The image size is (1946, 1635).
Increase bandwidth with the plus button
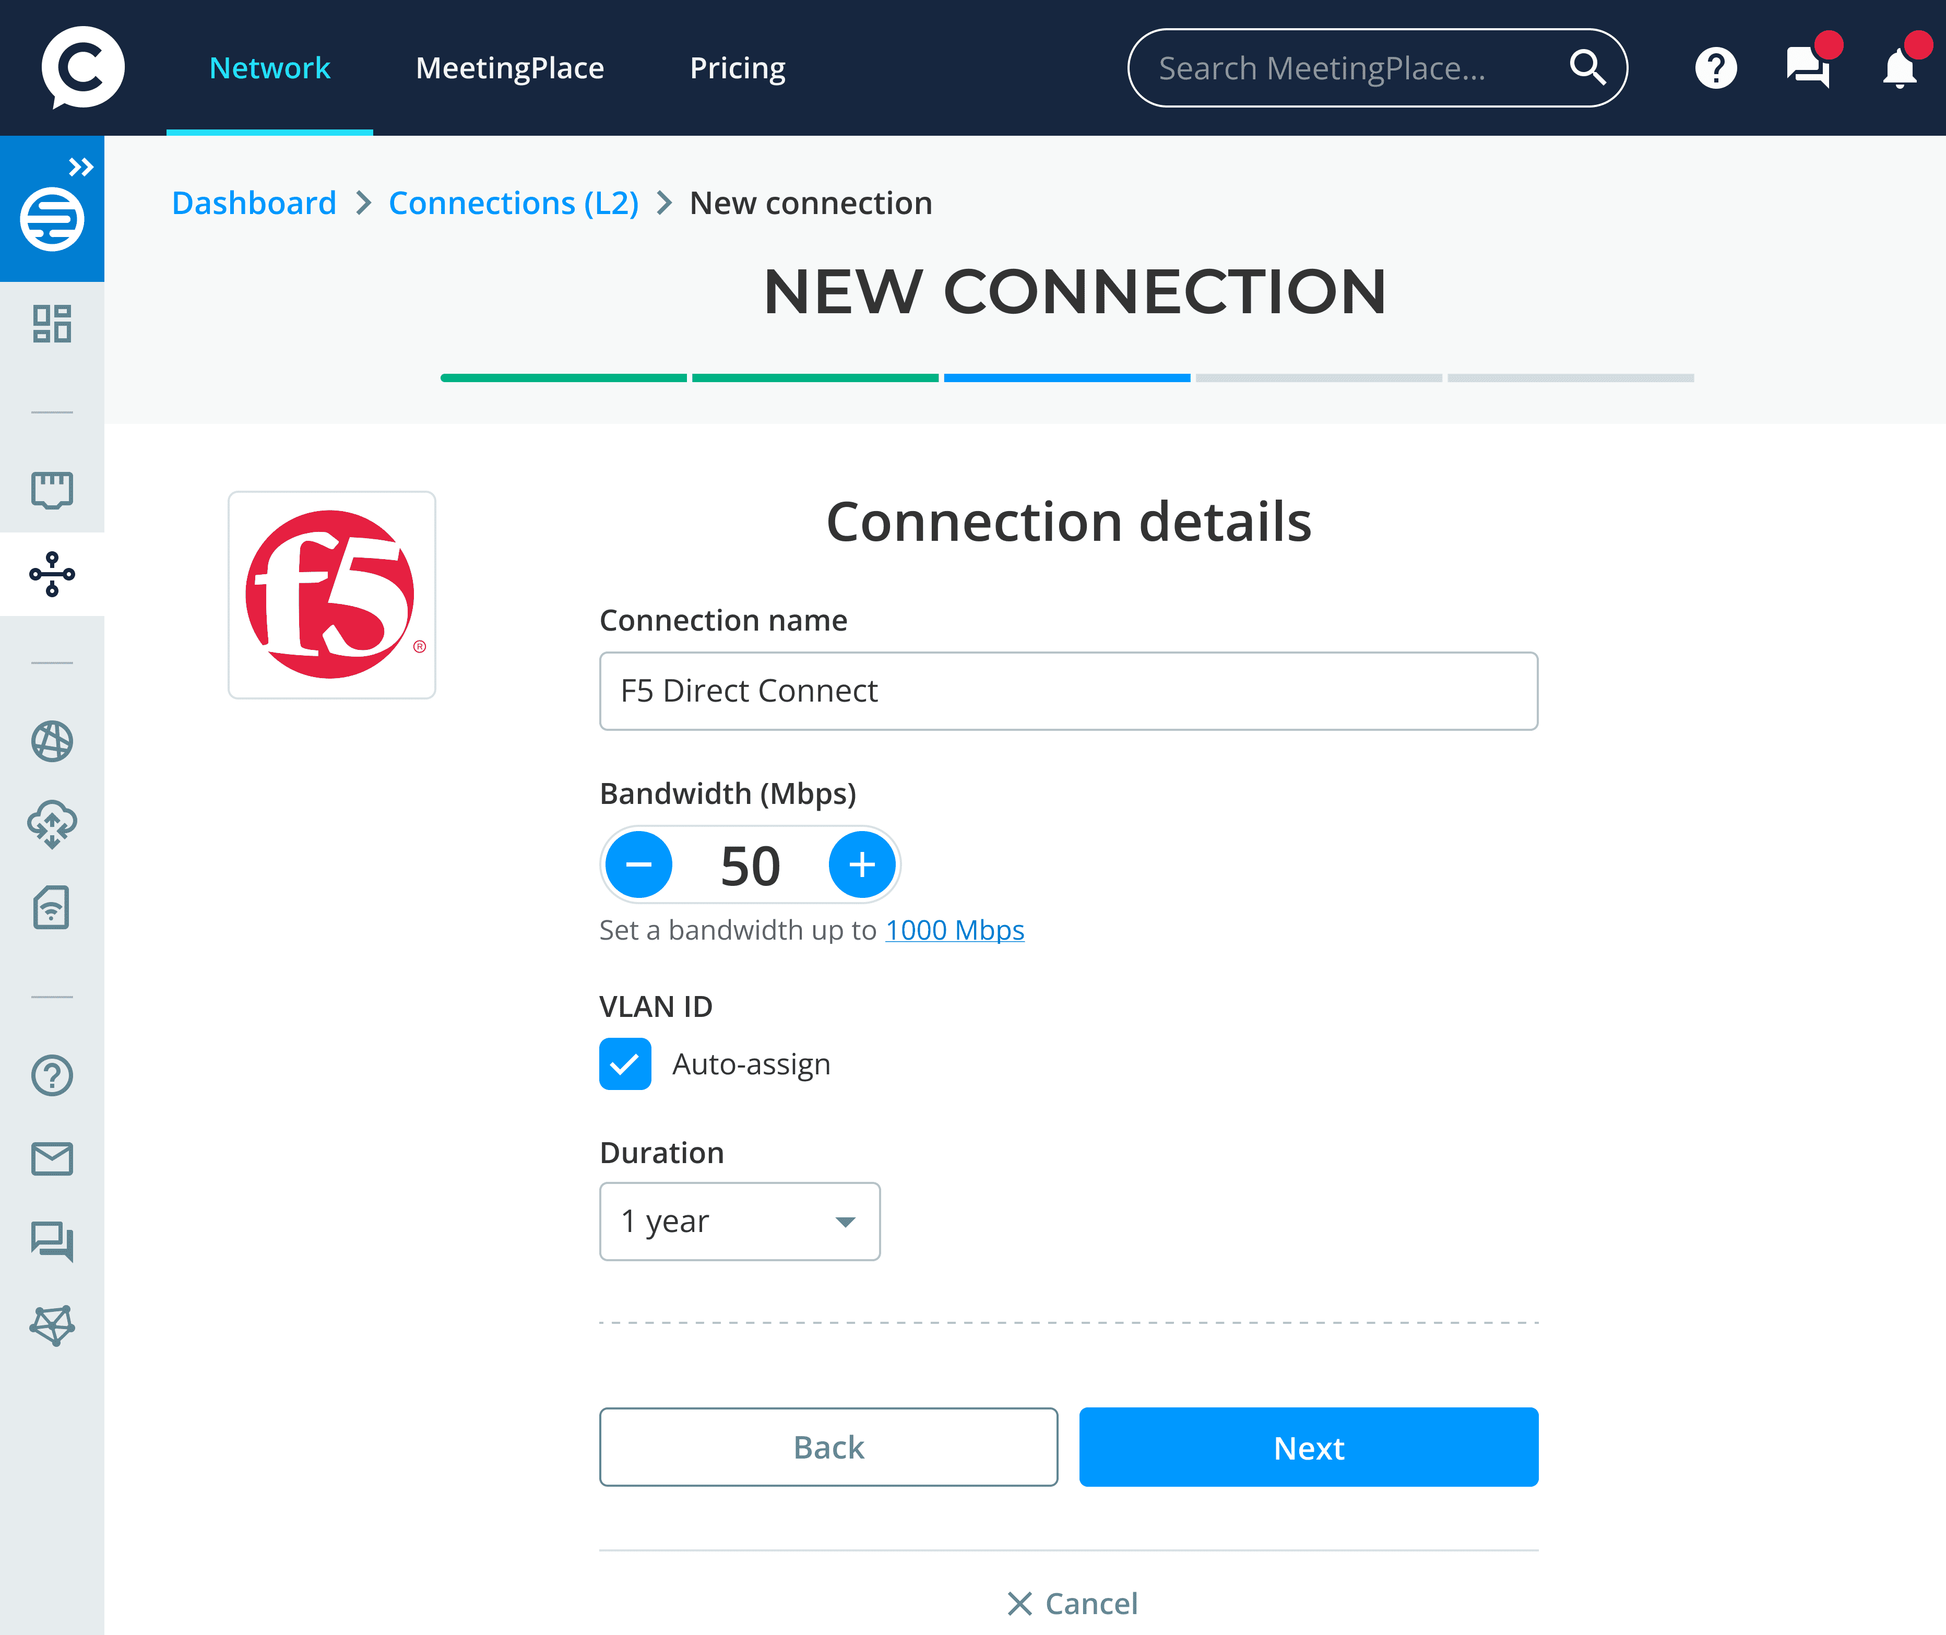click(x=862, y=865)
